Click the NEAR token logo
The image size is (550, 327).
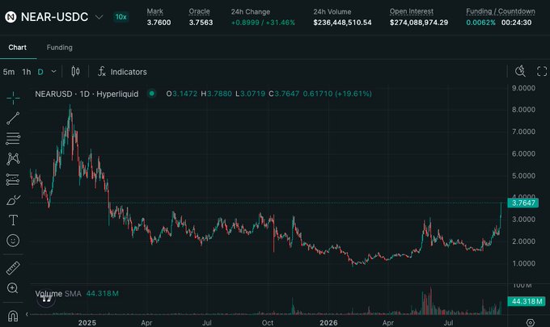(11, 17)
